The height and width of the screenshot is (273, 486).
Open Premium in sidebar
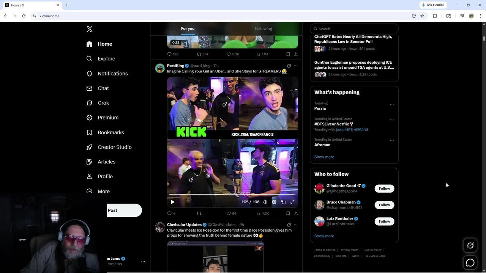point(103,118)
